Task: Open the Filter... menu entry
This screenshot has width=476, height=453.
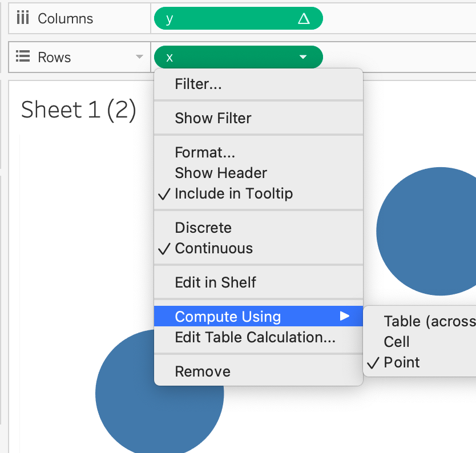Action: [198, 84]
